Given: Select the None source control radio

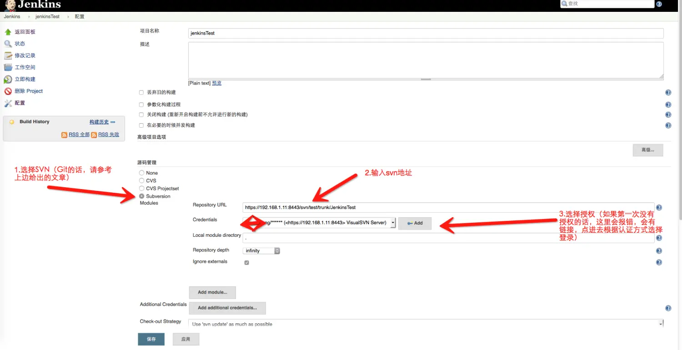Looking at the screenshot, I should 141,173.
